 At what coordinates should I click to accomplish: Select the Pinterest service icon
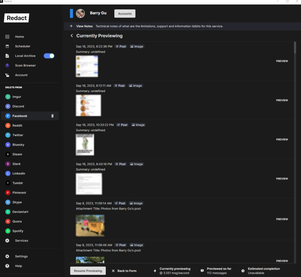(x=8, y=193)
